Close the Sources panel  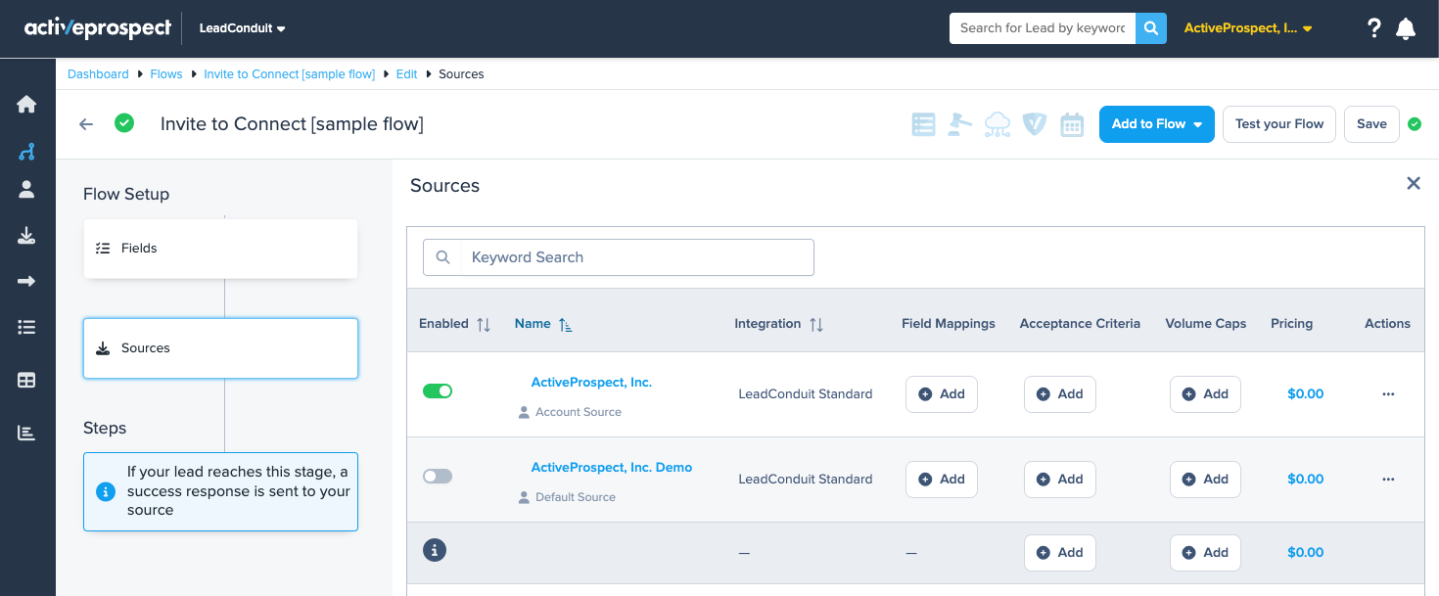[1413, 183]
